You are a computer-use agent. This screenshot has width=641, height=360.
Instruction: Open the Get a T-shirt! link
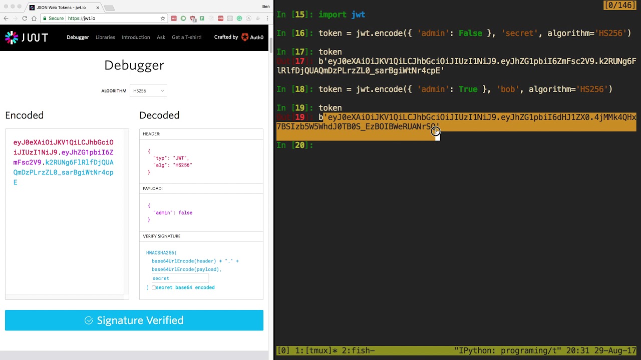[186, 37]
